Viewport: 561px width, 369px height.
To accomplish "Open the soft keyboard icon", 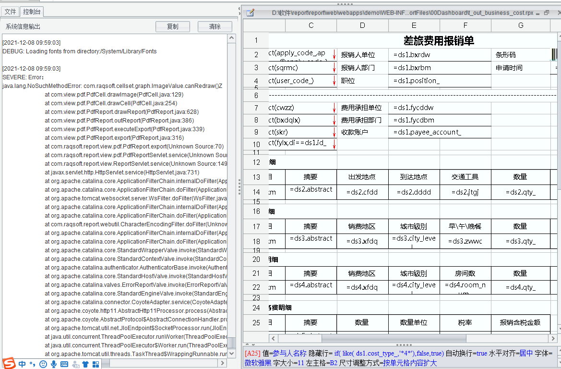I will tap(64, 364).
